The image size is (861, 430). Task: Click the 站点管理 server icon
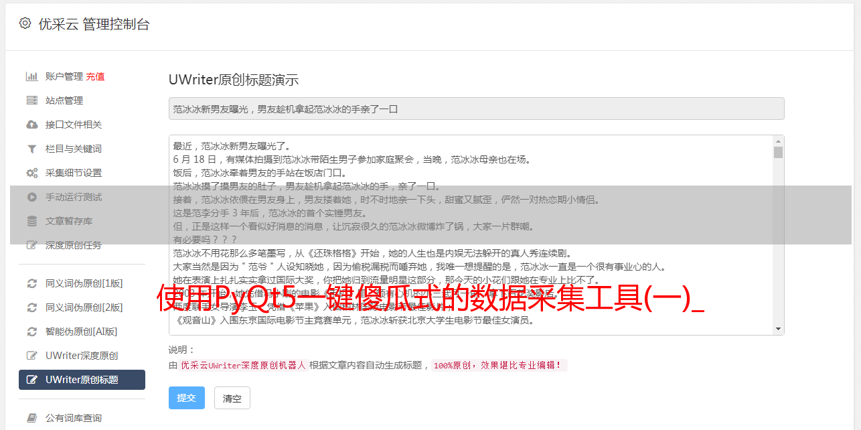31,100
